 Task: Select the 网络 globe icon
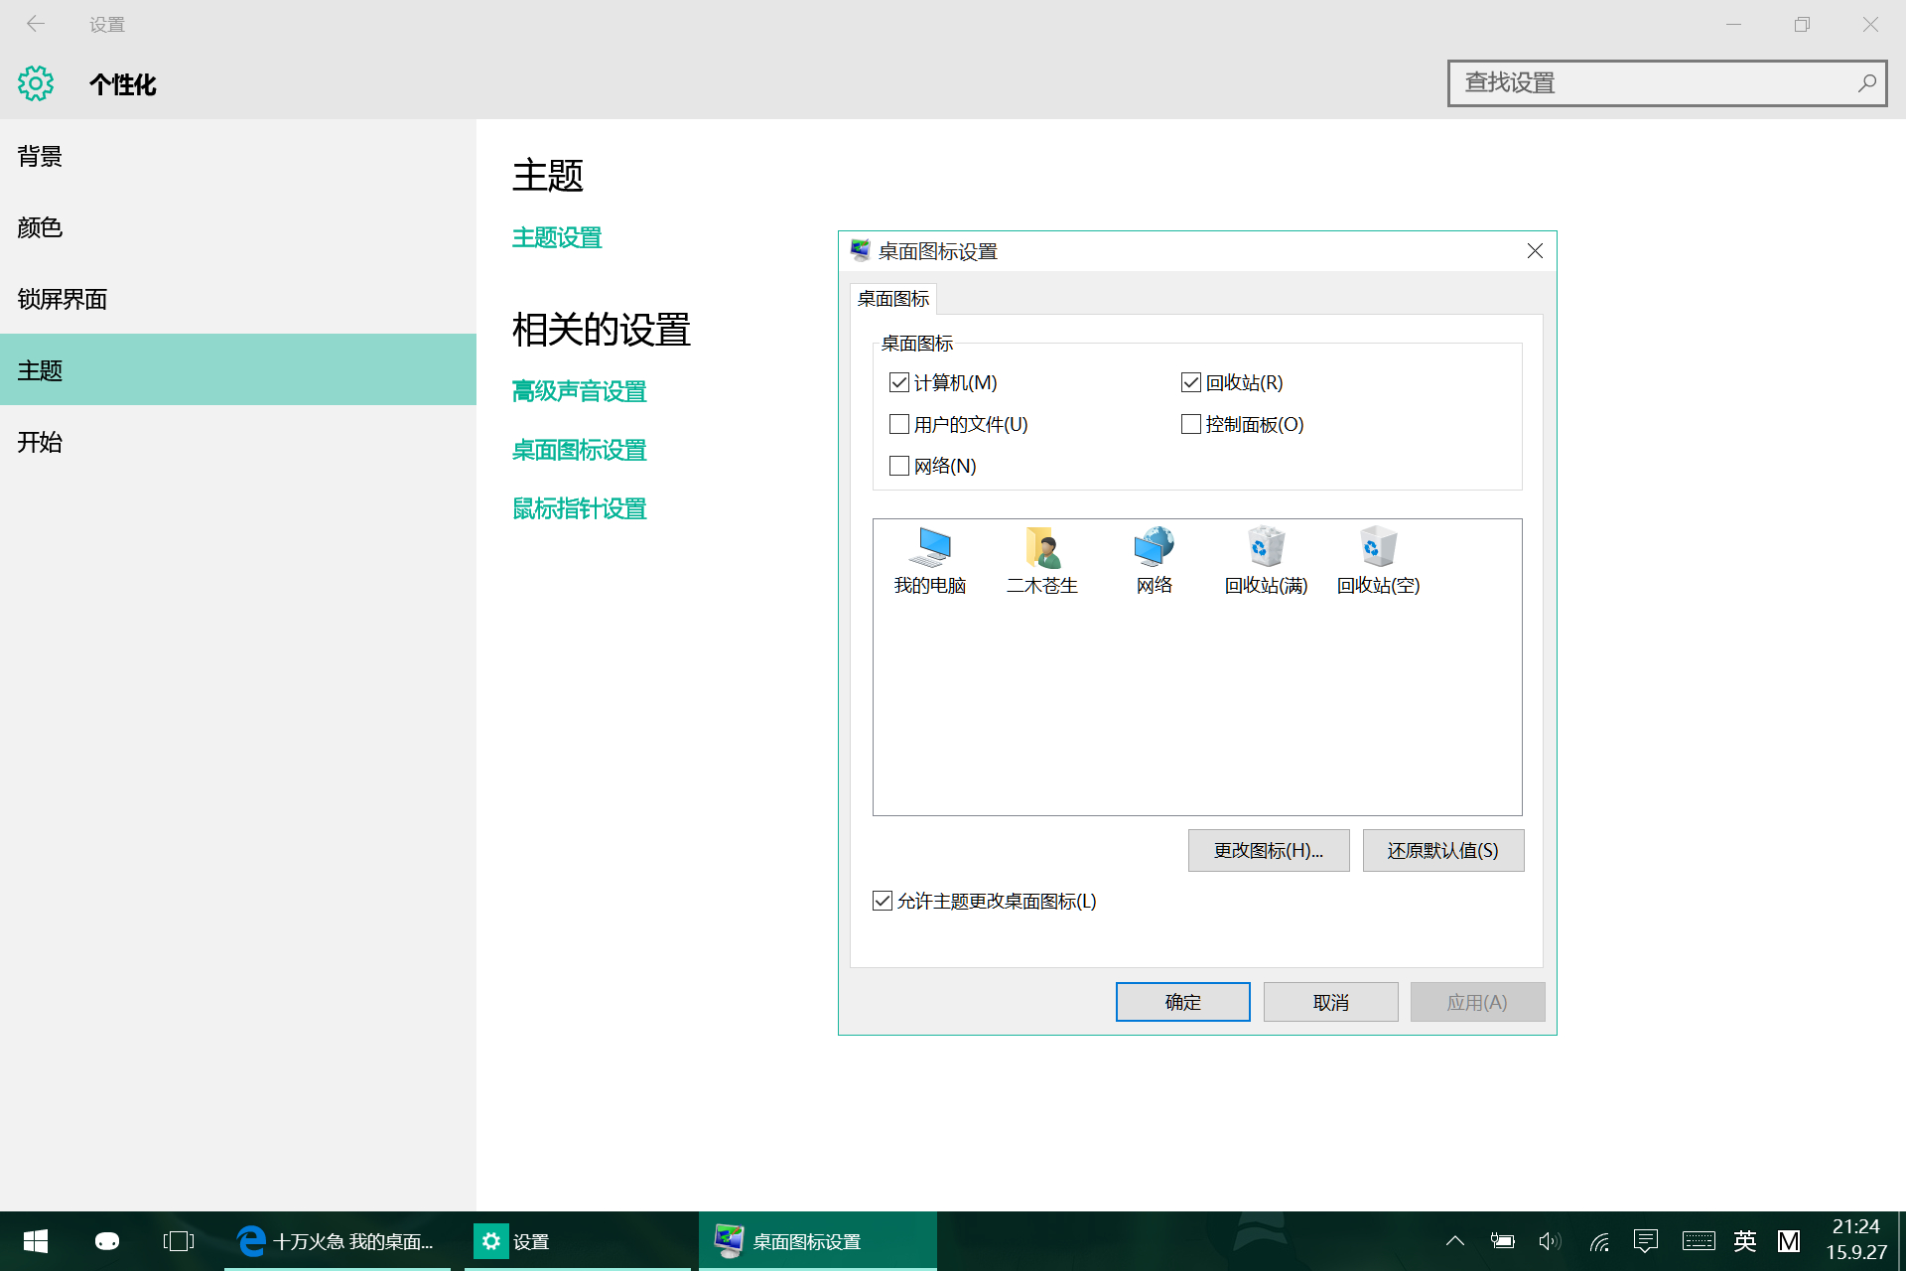tap(1154, 560)
